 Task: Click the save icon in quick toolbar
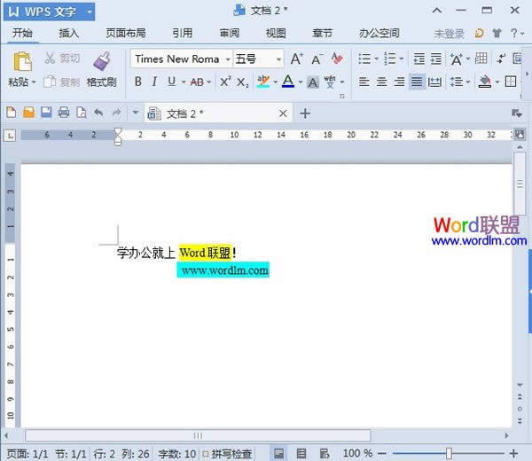coord(45,113)
